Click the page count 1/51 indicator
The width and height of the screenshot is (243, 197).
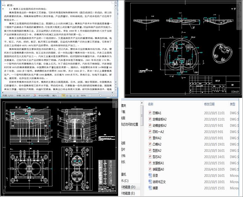tap(8, 96)
